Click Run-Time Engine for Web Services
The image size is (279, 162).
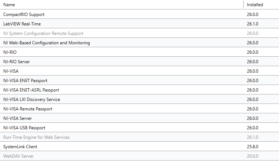tap(36, 137)
